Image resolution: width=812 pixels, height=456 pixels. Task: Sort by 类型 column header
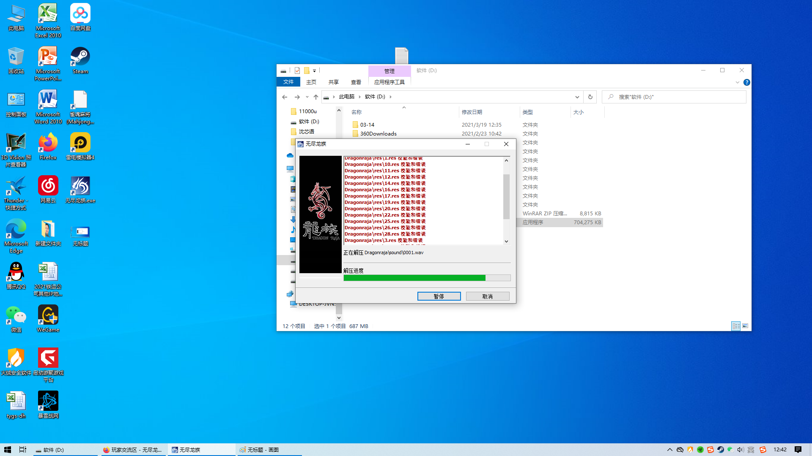[545, 112]
